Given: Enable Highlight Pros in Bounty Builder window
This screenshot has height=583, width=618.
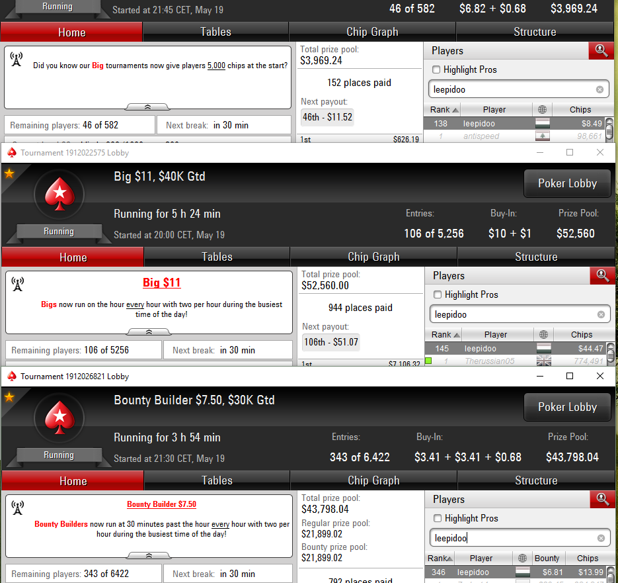Looking at the screenshot, I should (x=437, y=518).
